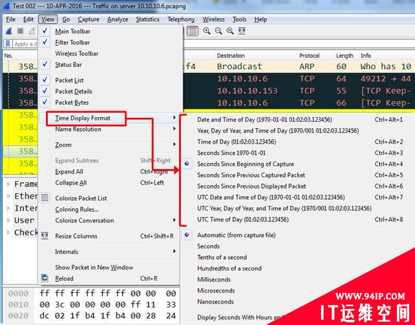Screen dimensions: 415x325
Task: Click the resize columns toolbar icon
Action: (242, 31)
